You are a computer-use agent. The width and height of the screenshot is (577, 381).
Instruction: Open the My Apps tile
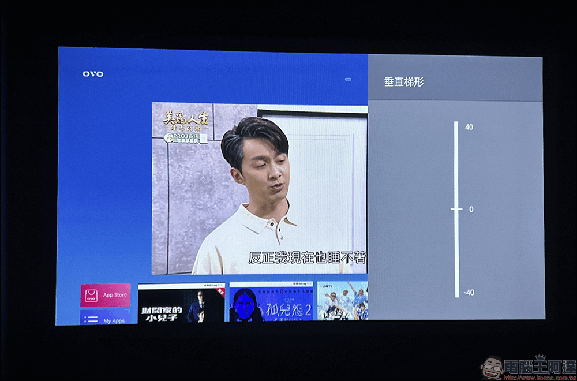click(x=106, y=317)
